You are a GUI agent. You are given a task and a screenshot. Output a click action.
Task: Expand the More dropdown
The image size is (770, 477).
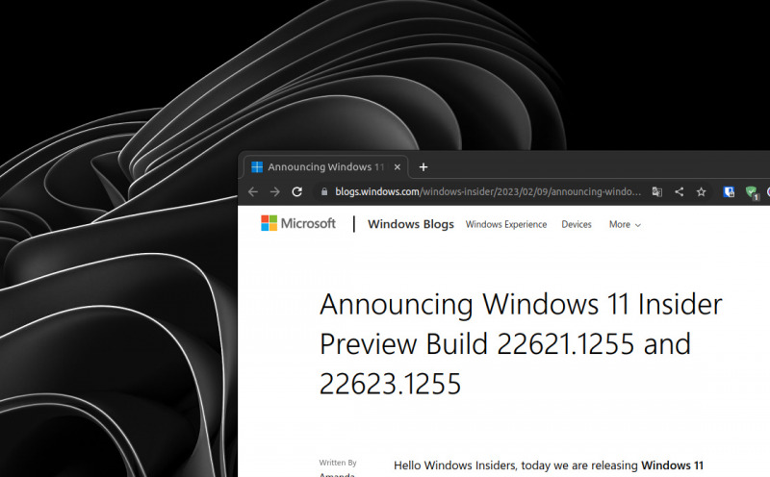(625, 224)
